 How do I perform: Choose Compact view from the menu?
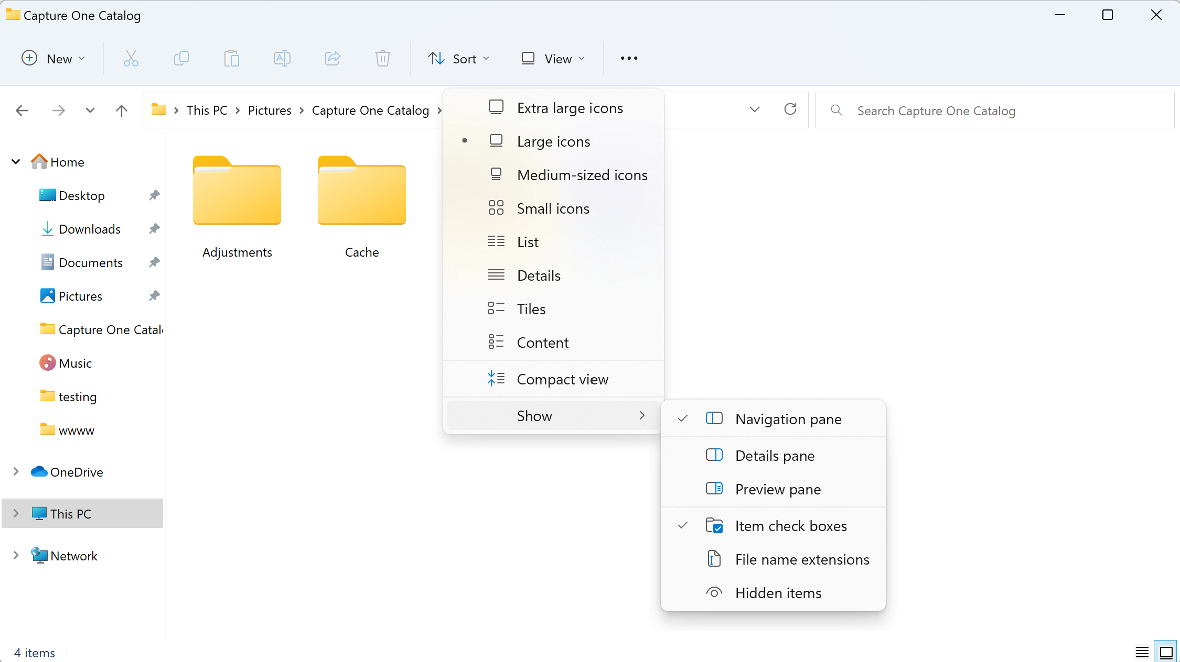click(x=562, y=379)
